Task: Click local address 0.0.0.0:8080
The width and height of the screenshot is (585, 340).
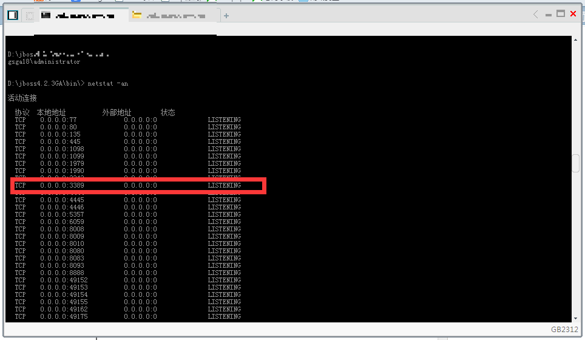Action: pyautogui.click(x=63, y=251)
